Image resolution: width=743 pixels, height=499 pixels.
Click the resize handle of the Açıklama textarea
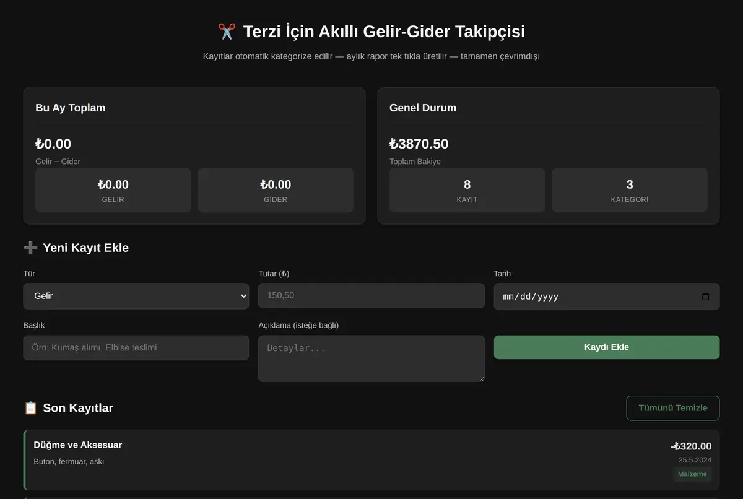tap(480, 378)
